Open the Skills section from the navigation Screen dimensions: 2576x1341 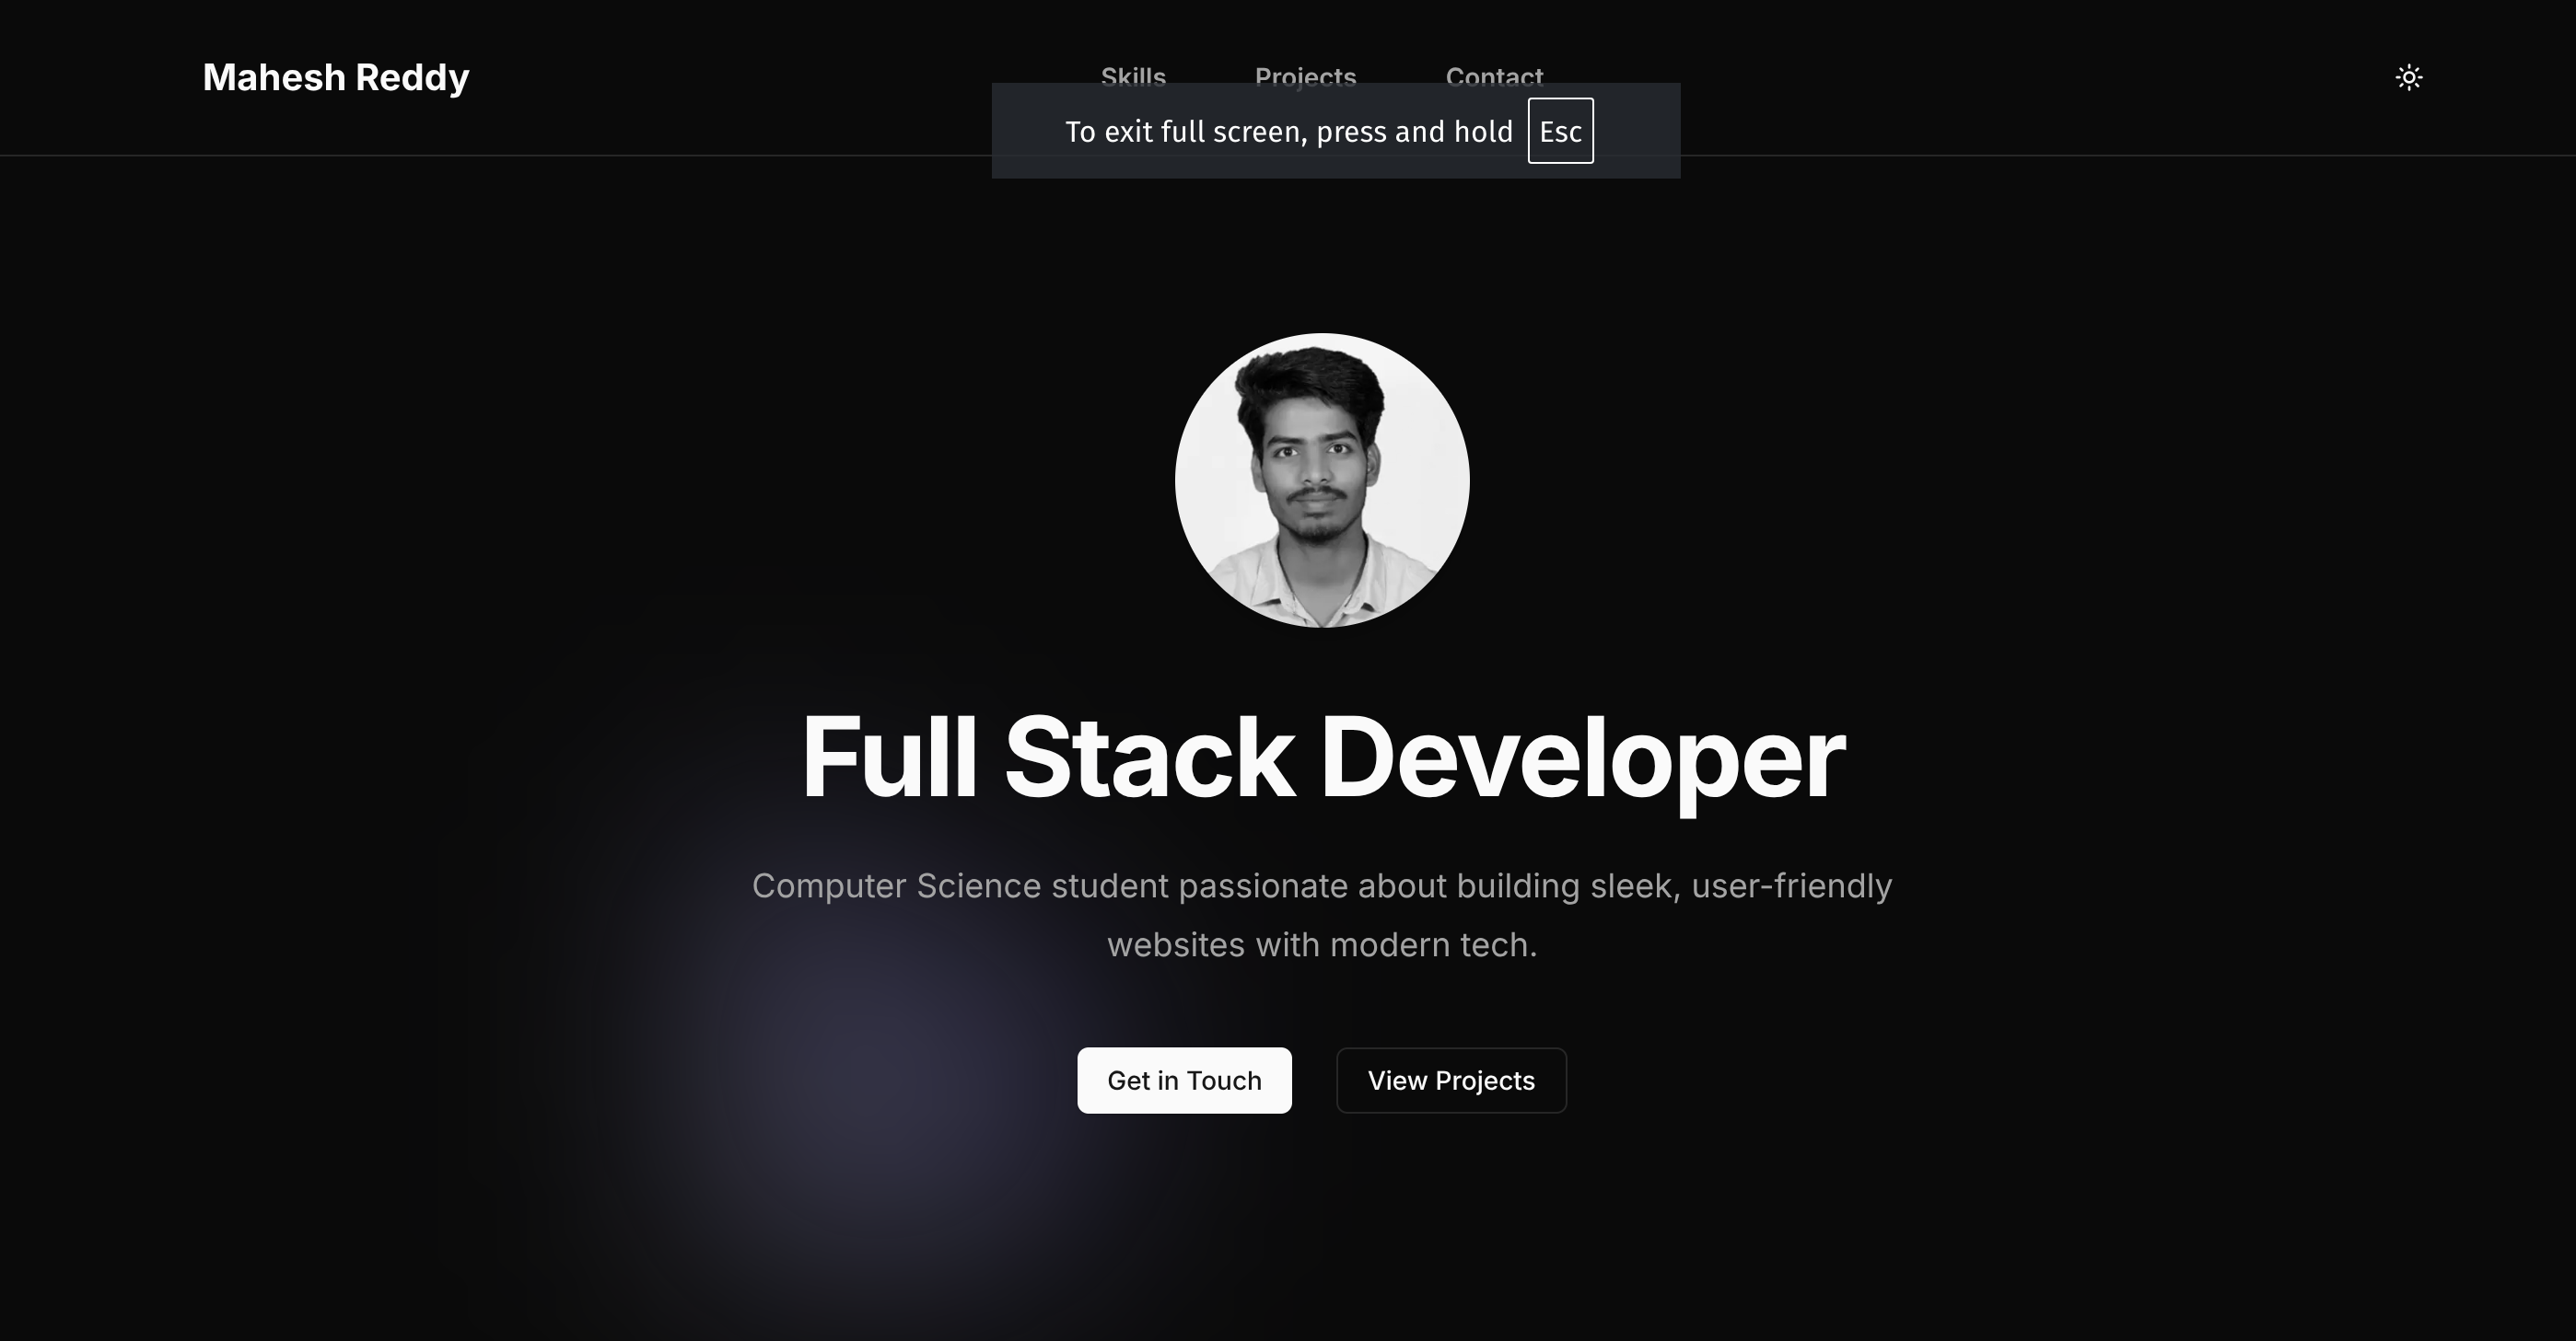(1133, 77)
